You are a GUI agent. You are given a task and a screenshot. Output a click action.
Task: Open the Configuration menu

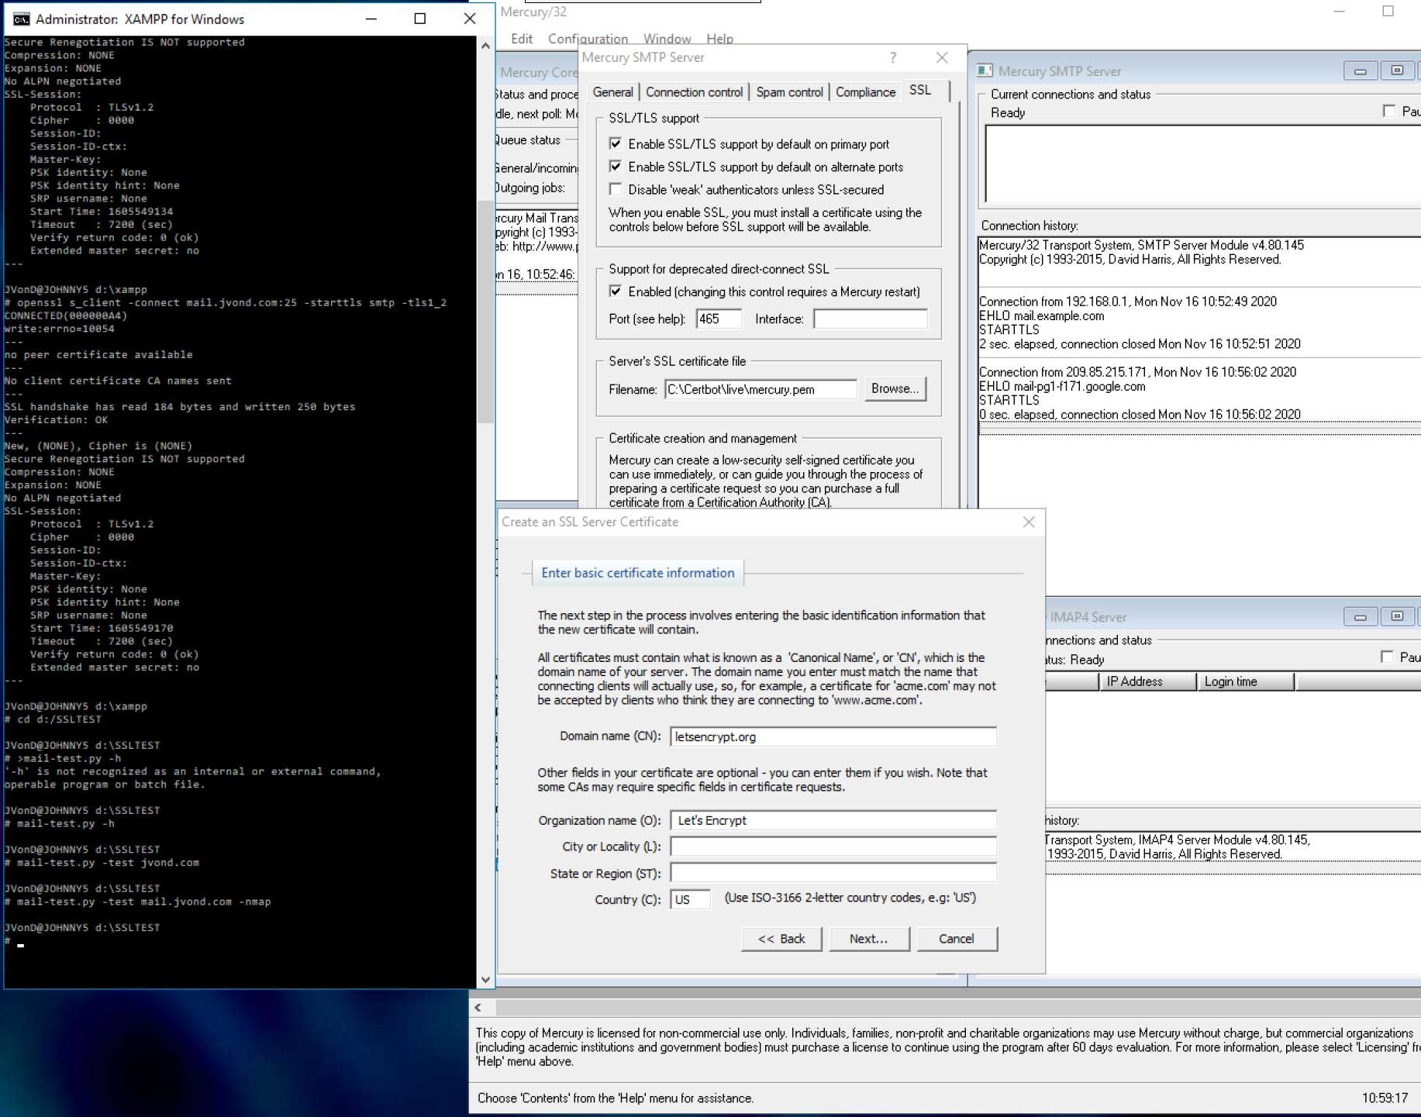588,39
